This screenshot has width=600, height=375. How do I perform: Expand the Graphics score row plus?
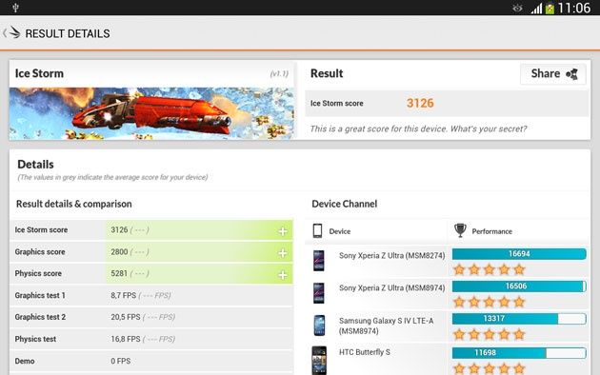coord(283,253)
